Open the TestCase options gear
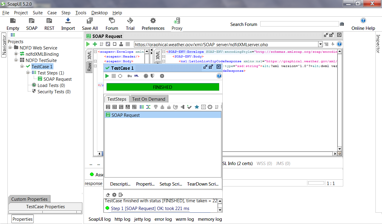 coord(162,76)
